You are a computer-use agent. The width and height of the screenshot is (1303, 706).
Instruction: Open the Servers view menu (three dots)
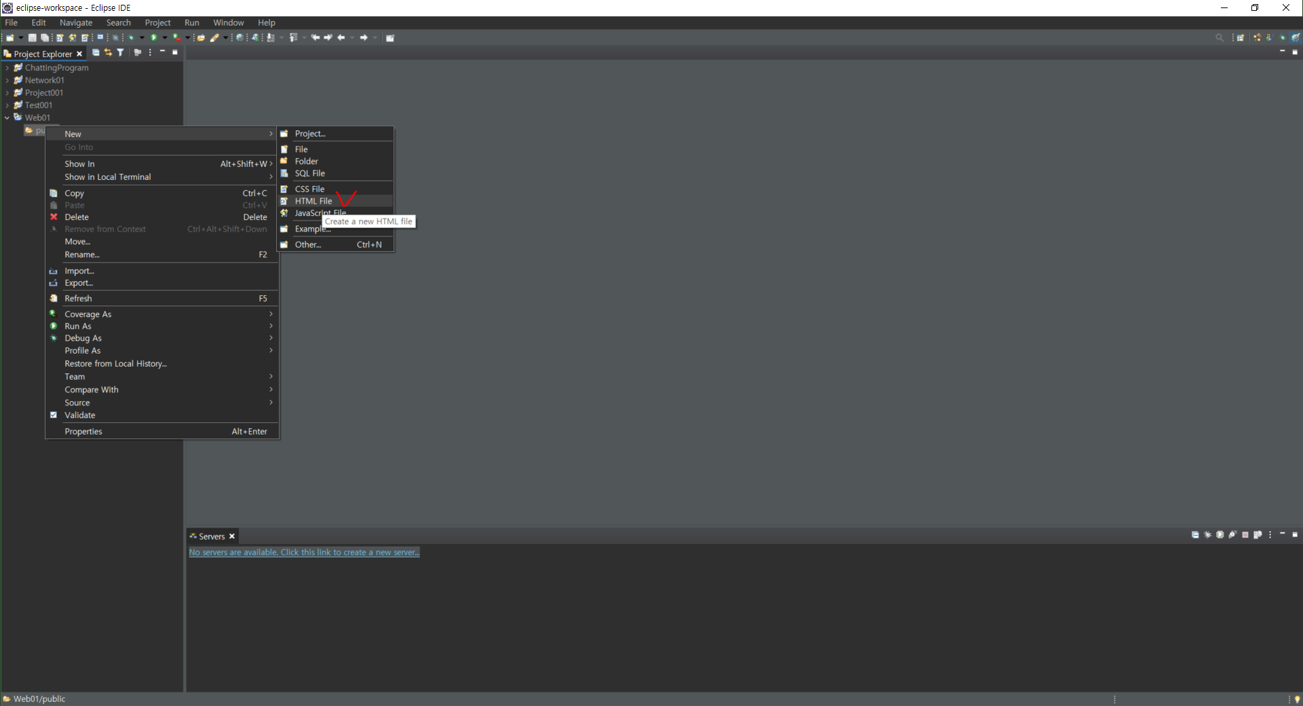pos(1270,535)
